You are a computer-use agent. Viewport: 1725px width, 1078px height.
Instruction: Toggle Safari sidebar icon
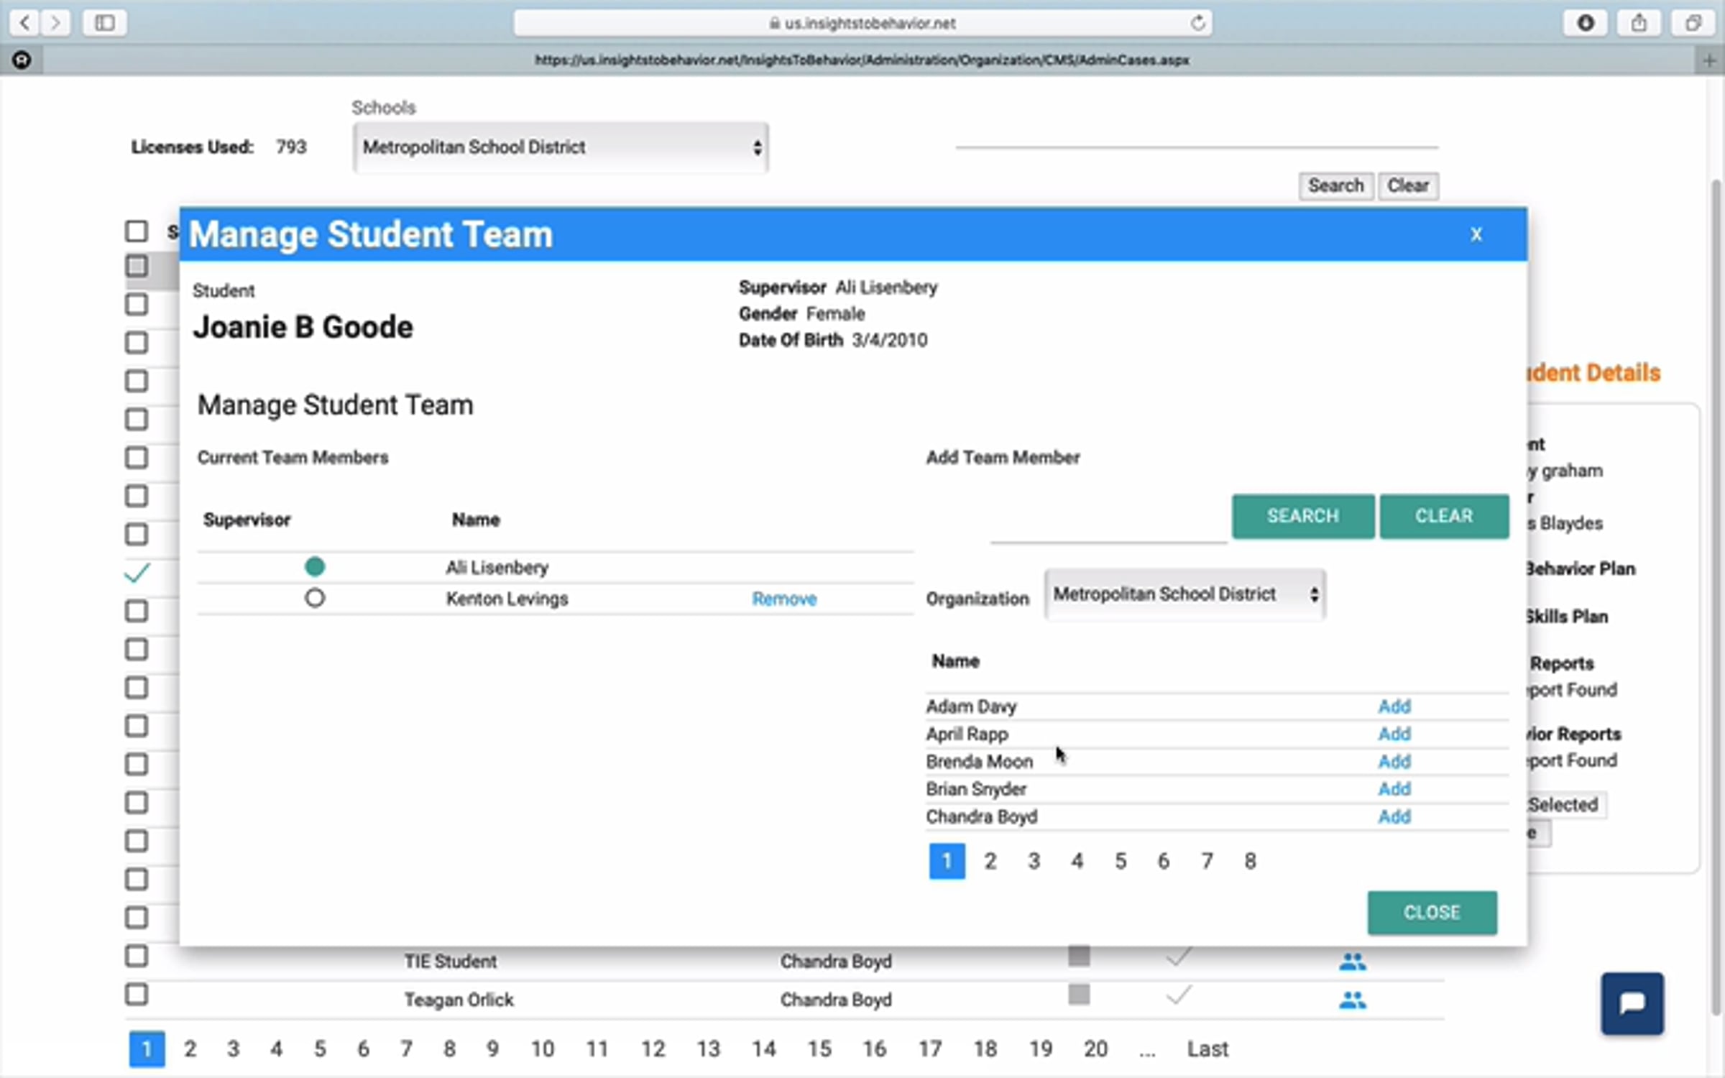pyautogui.click(x=104, y=23)
